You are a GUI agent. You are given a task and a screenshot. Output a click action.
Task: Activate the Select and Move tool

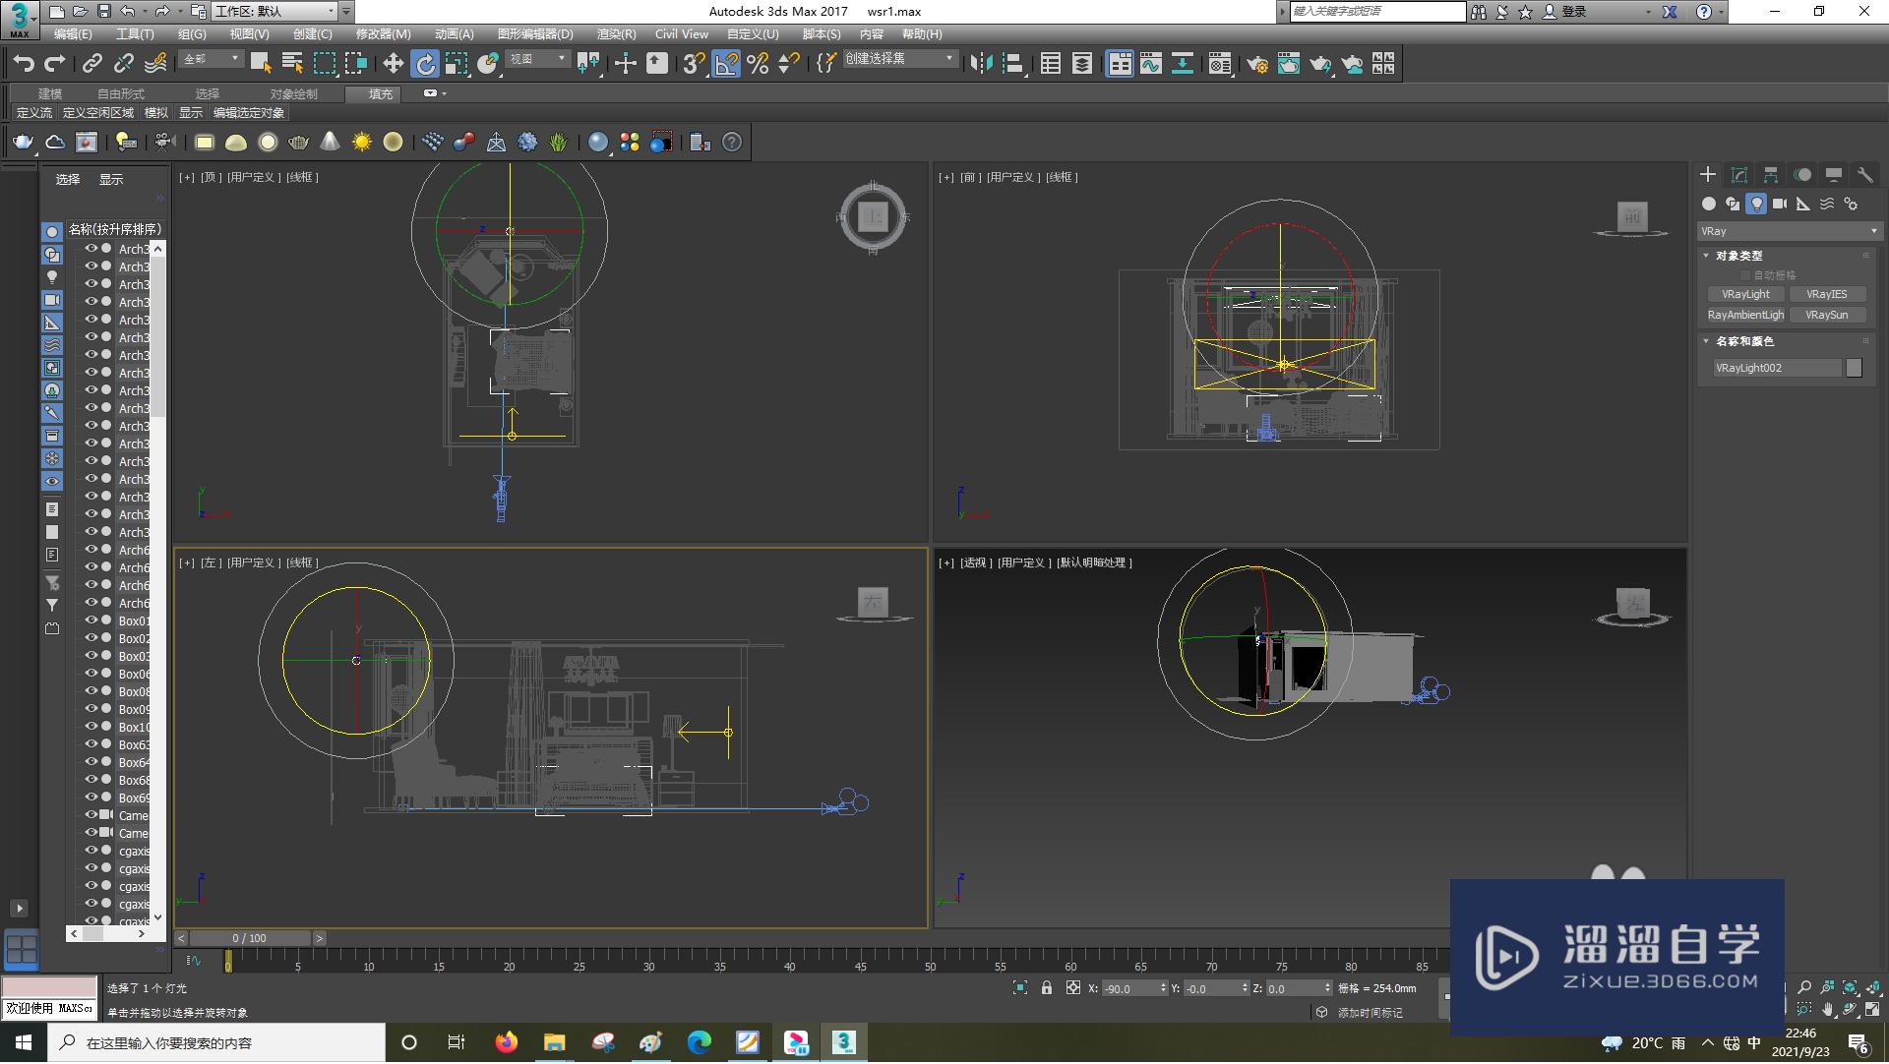(393, 64)
